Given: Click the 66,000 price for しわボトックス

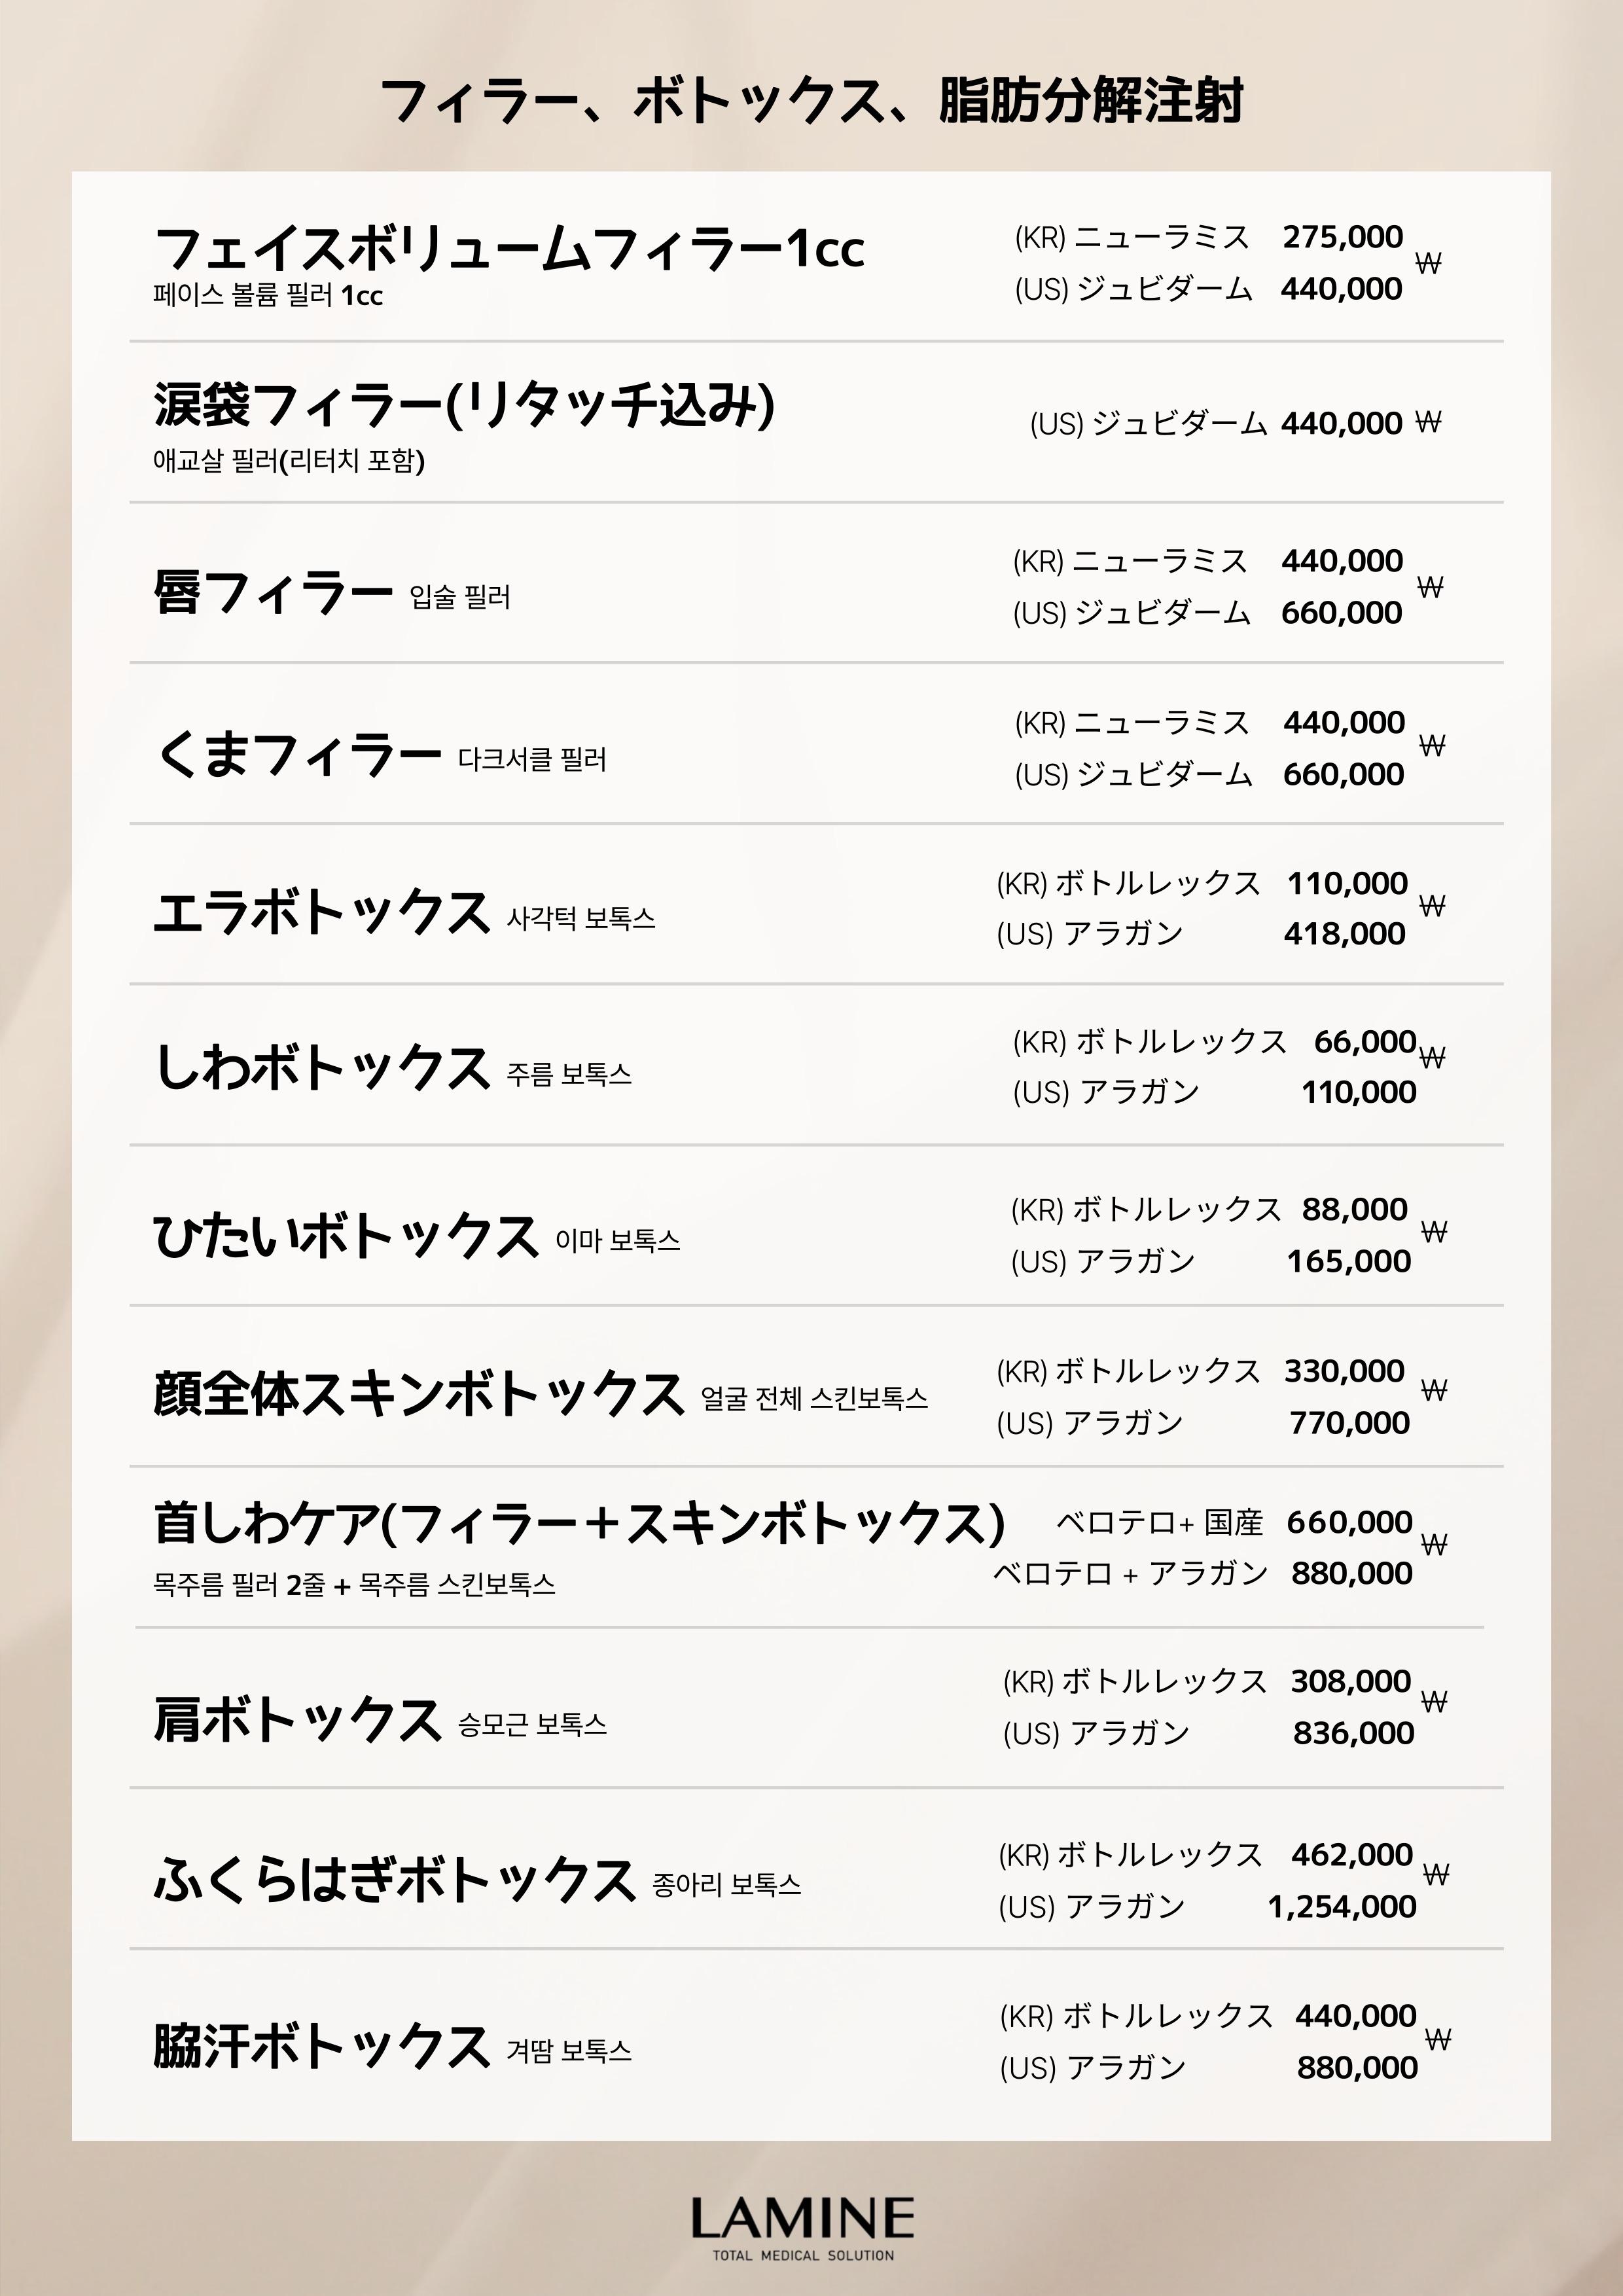Looking at the screenshot, I should (x=1364, y=1042).
